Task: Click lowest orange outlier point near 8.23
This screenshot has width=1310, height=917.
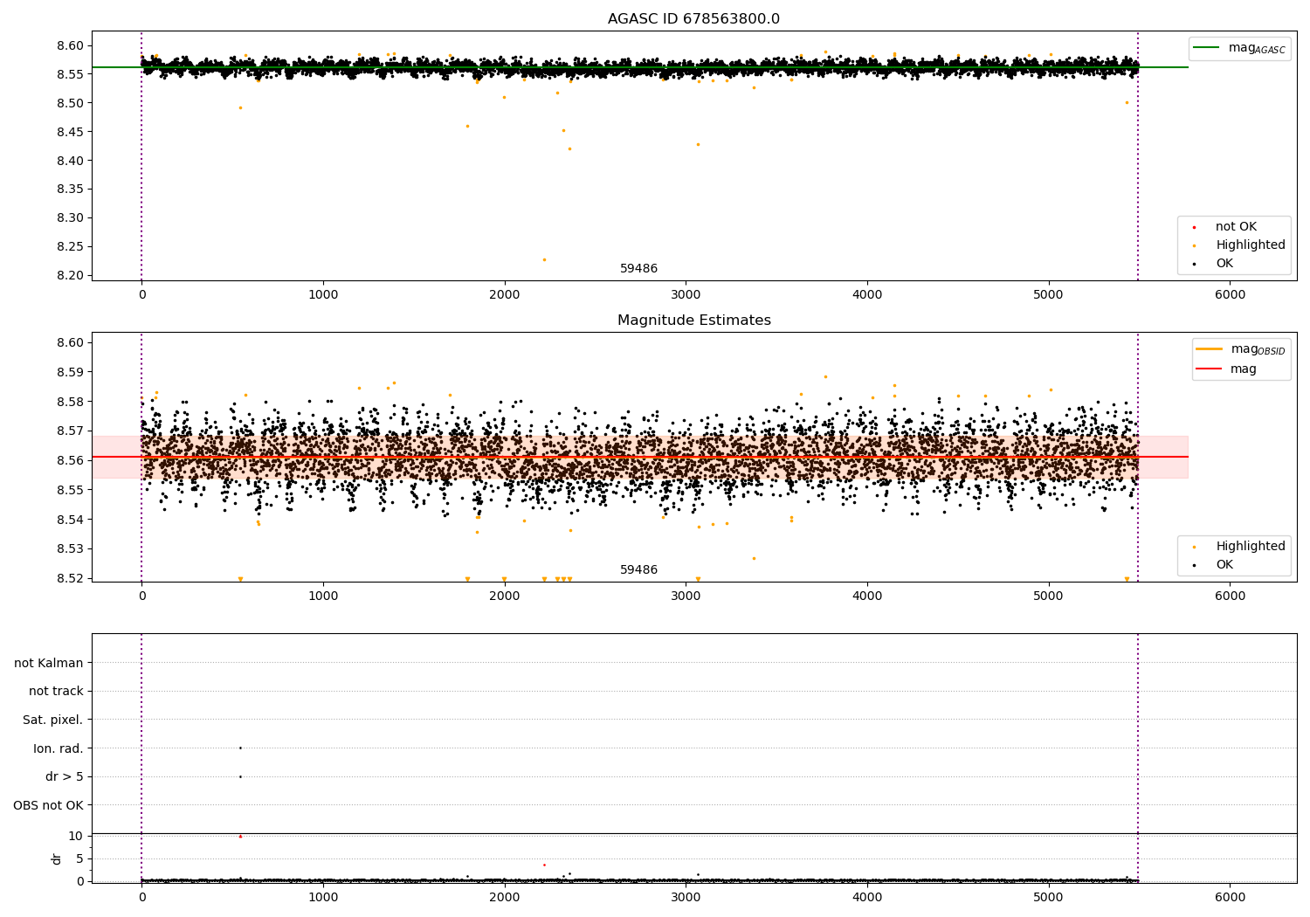Action: click(544, 259)
